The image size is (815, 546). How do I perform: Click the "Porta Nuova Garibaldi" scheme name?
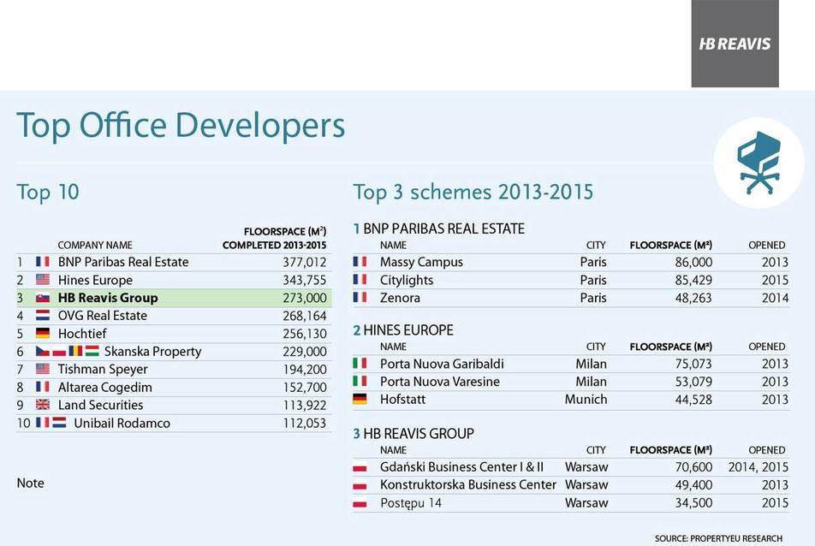pos(442,364)
